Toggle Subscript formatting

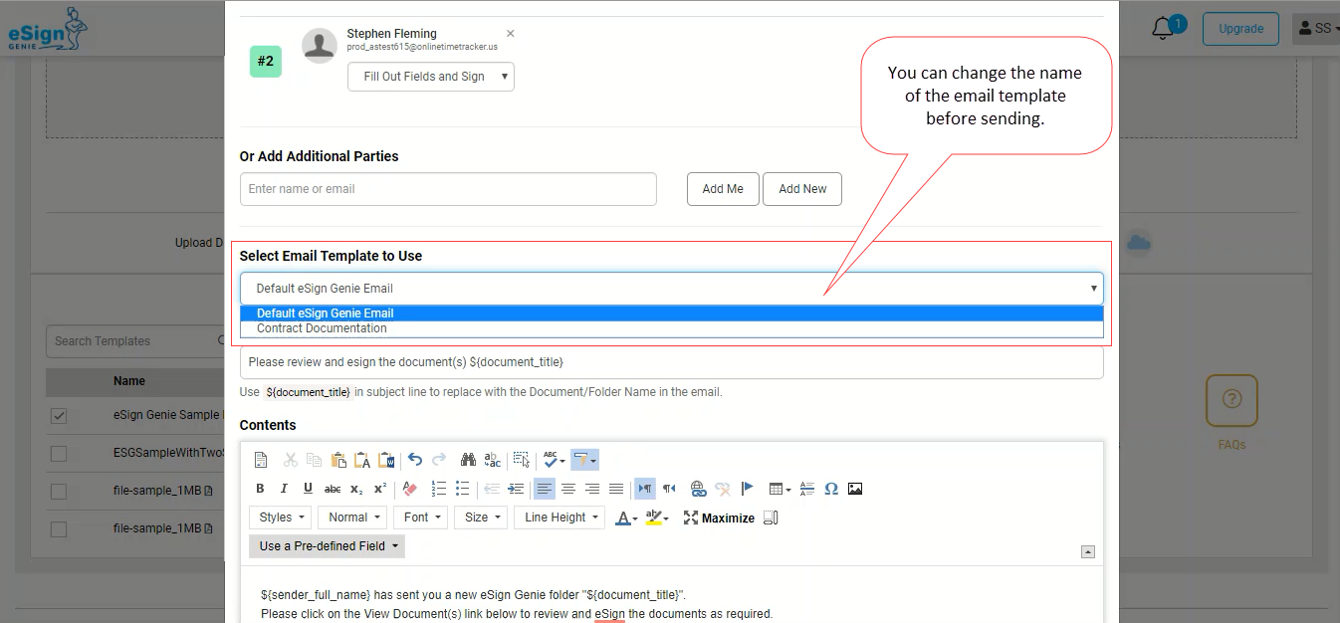(x=356, y=489)
